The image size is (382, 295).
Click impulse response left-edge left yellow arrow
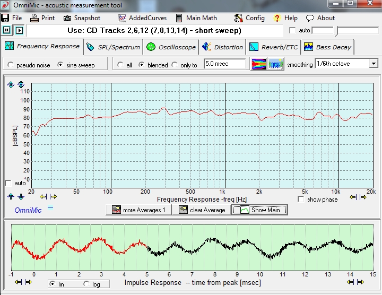18,282
